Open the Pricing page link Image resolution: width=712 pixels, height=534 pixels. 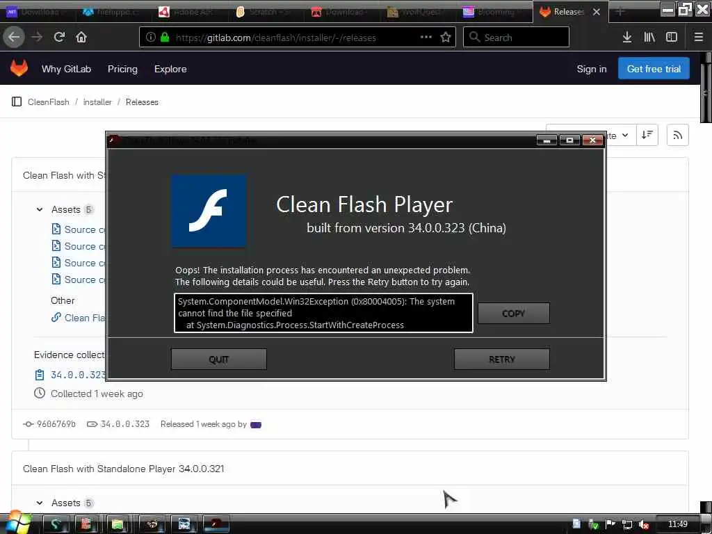(x=122, y=69)
